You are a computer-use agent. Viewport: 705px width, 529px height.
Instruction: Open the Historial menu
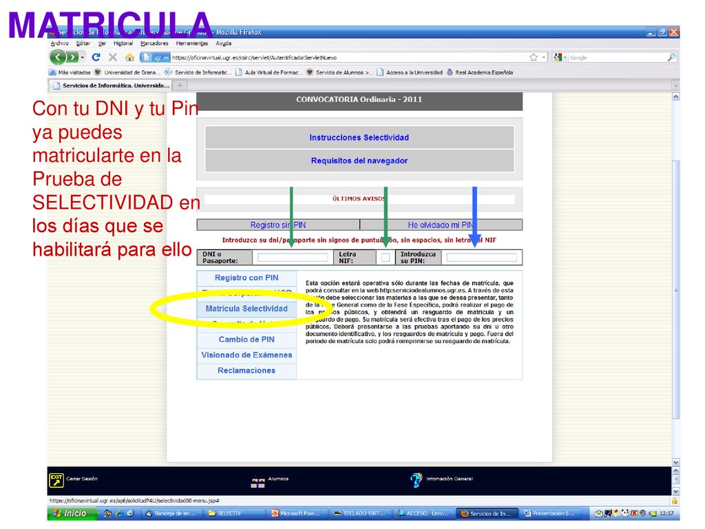123,43
